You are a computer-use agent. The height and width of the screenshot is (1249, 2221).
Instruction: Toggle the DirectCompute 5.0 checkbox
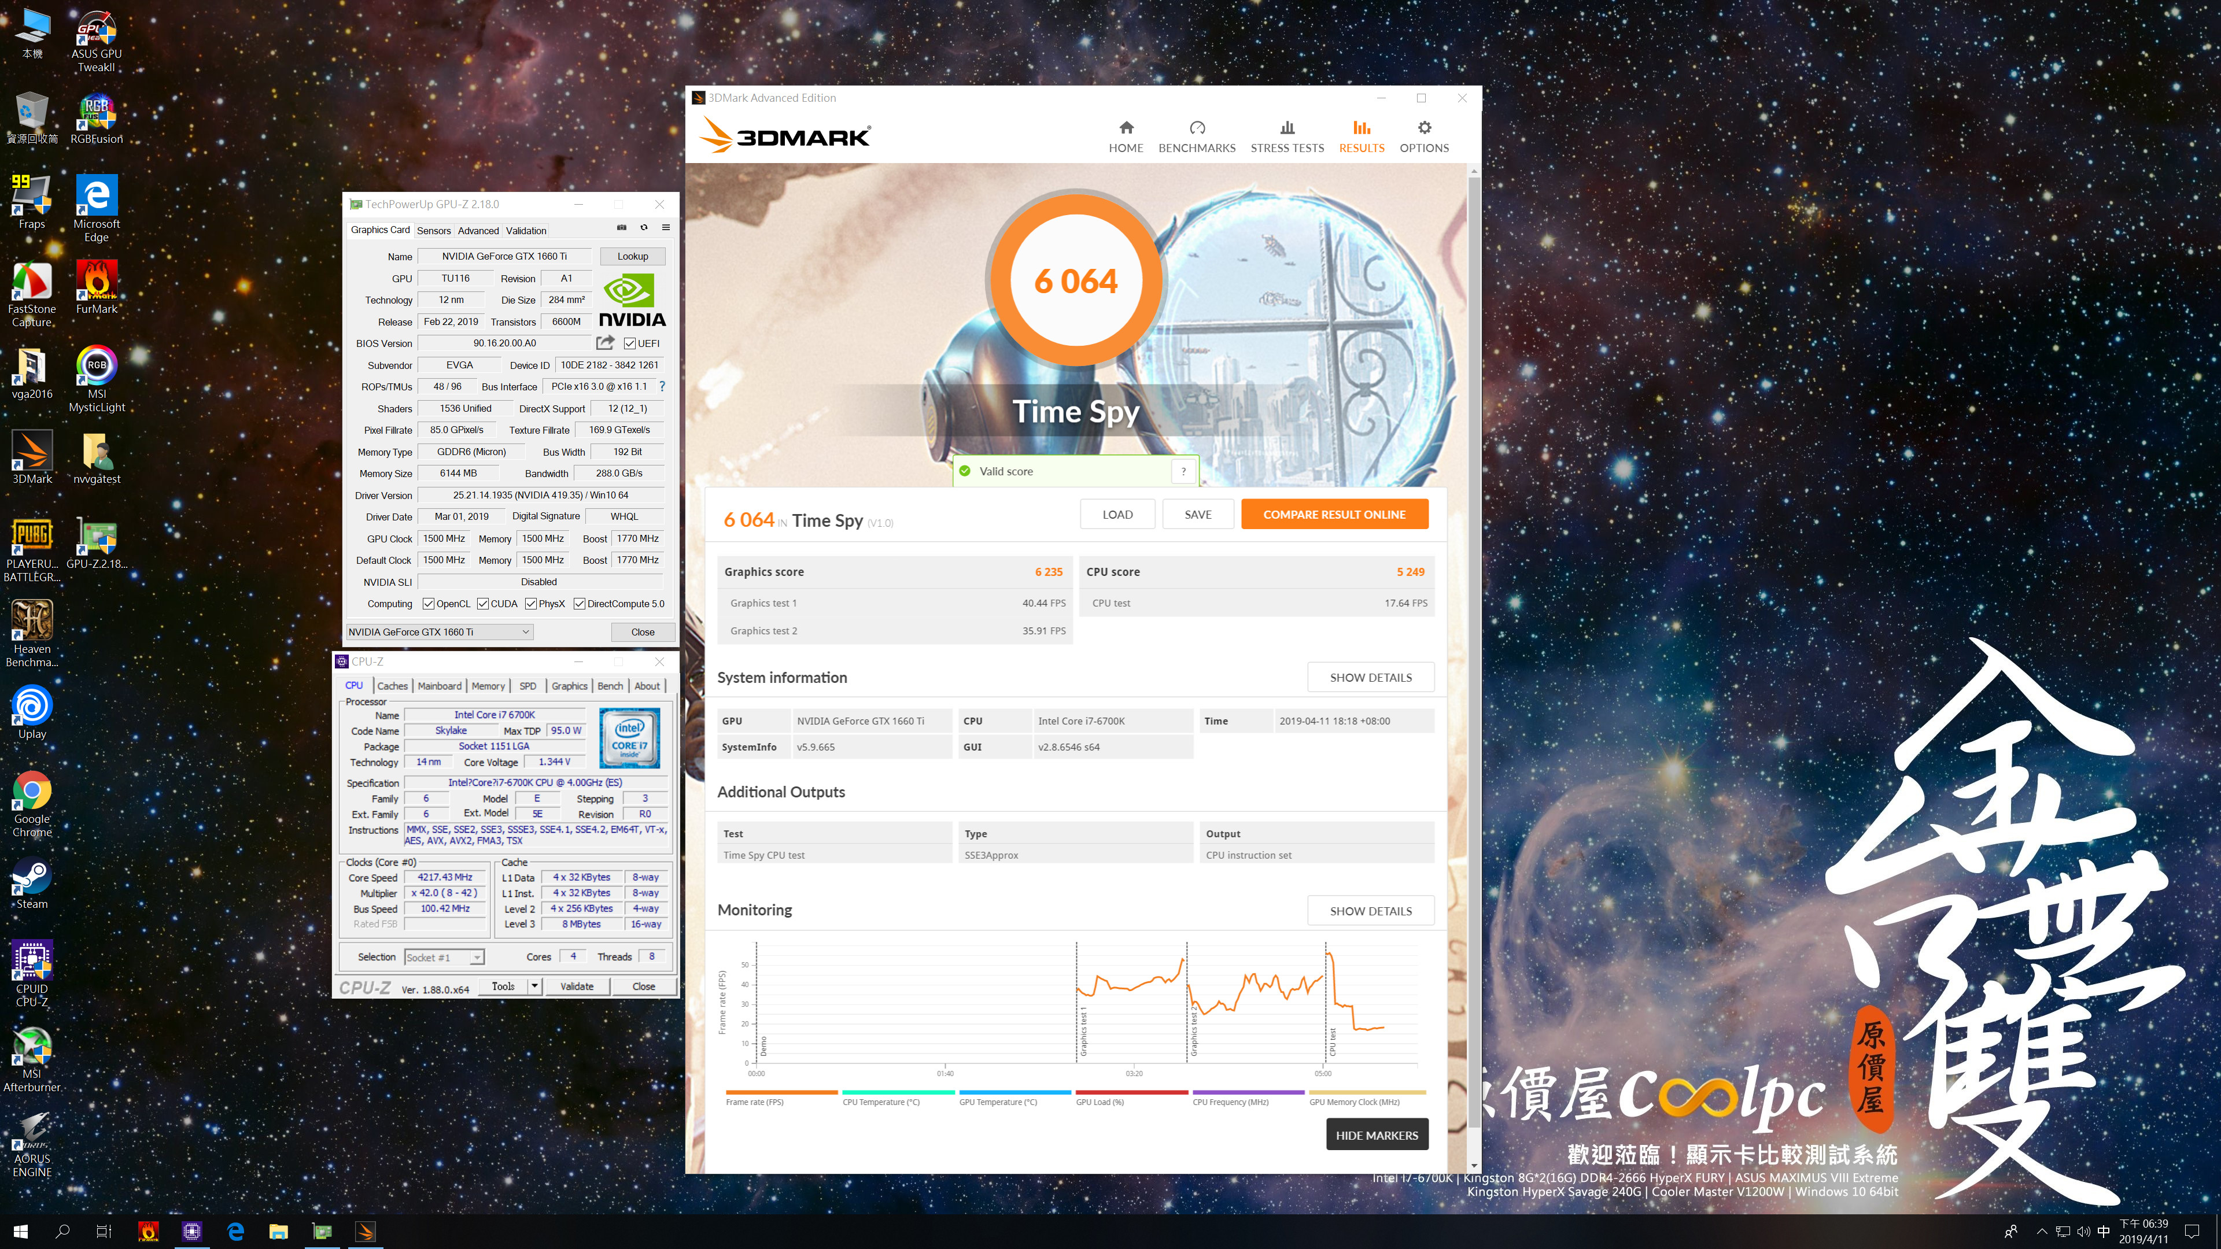point(580,603)
